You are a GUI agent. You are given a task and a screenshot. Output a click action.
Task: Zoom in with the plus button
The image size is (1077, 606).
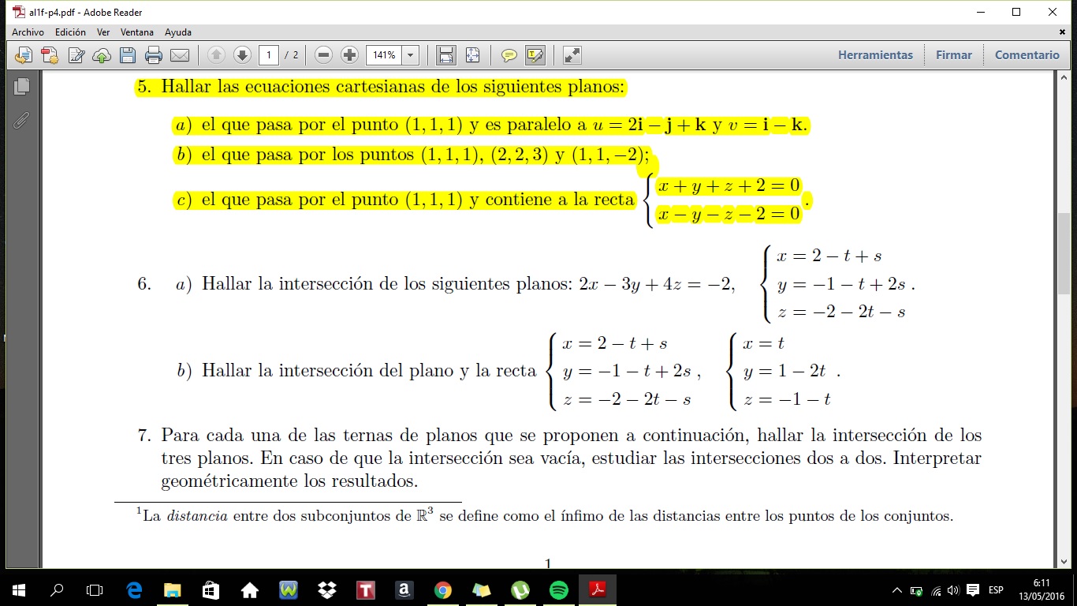point(349,55)
